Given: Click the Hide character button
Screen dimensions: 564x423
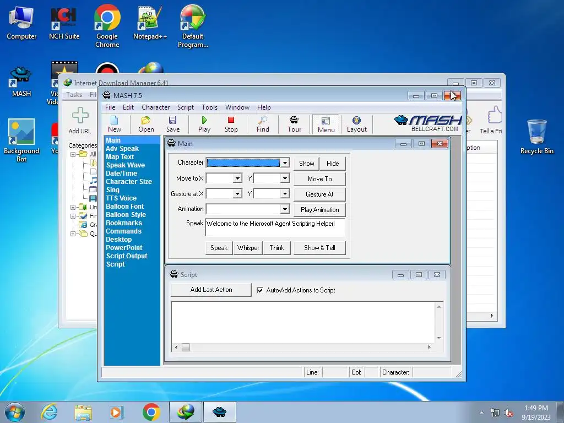Looking at the screenshot, I should tap(333, 163).
